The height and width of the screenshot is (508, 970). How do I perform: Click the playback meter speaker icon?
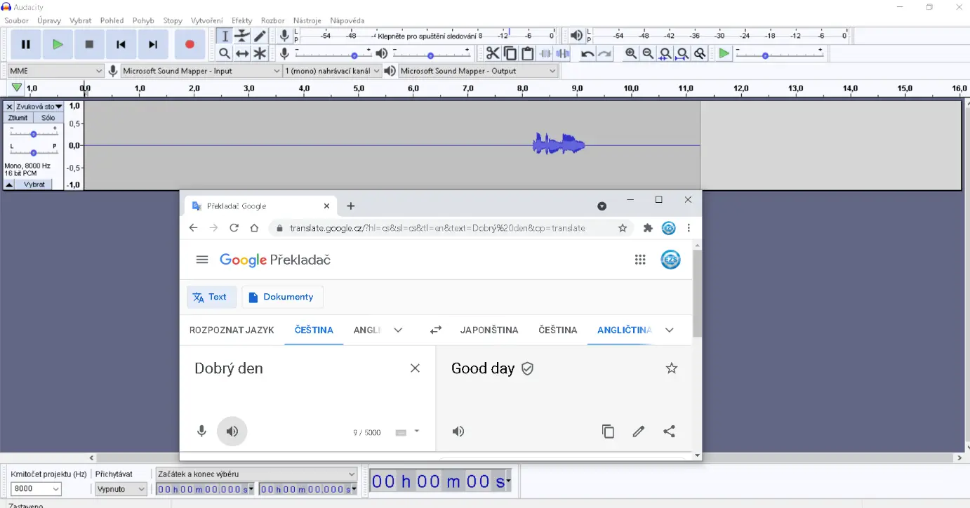click(x=576, y=35)
